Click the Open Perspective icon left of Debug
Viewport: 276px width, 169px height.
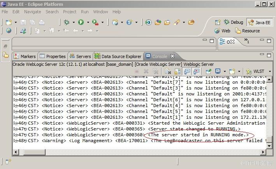[x=218, y=22]
